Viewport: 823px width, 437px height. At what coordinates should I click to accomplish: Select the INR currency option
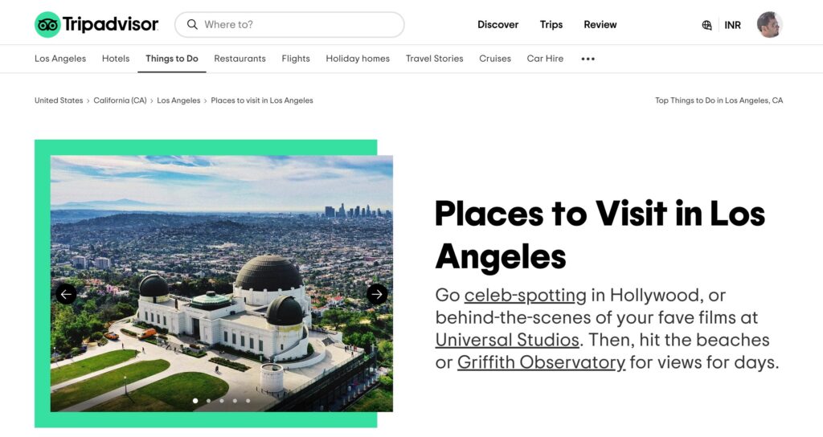point(732,25)
